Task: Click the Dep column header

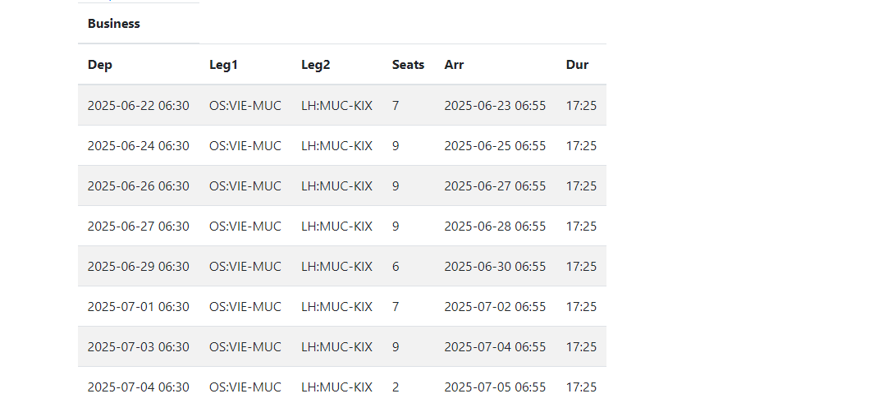Action: coord(100,65)
